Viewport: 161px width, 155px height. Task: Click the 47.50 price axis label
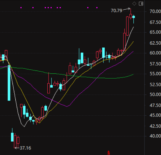click(155, 105)
